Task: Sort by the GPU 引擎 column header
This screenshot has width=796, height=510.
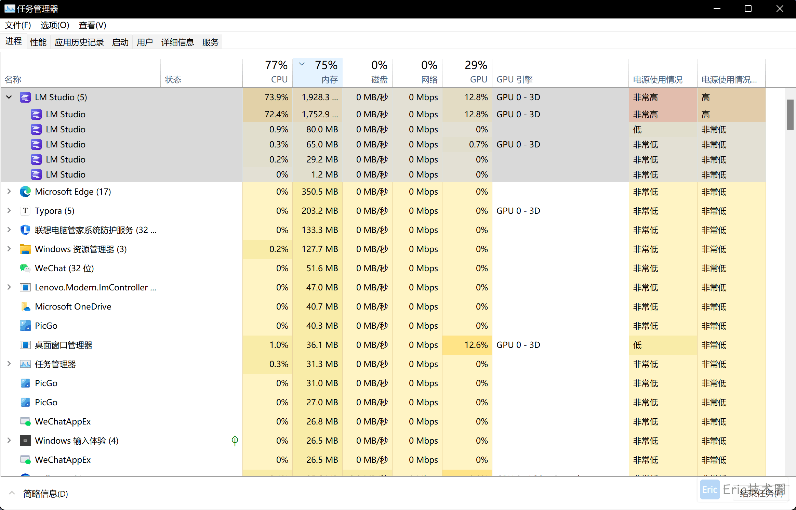Action: click(560, 73)
